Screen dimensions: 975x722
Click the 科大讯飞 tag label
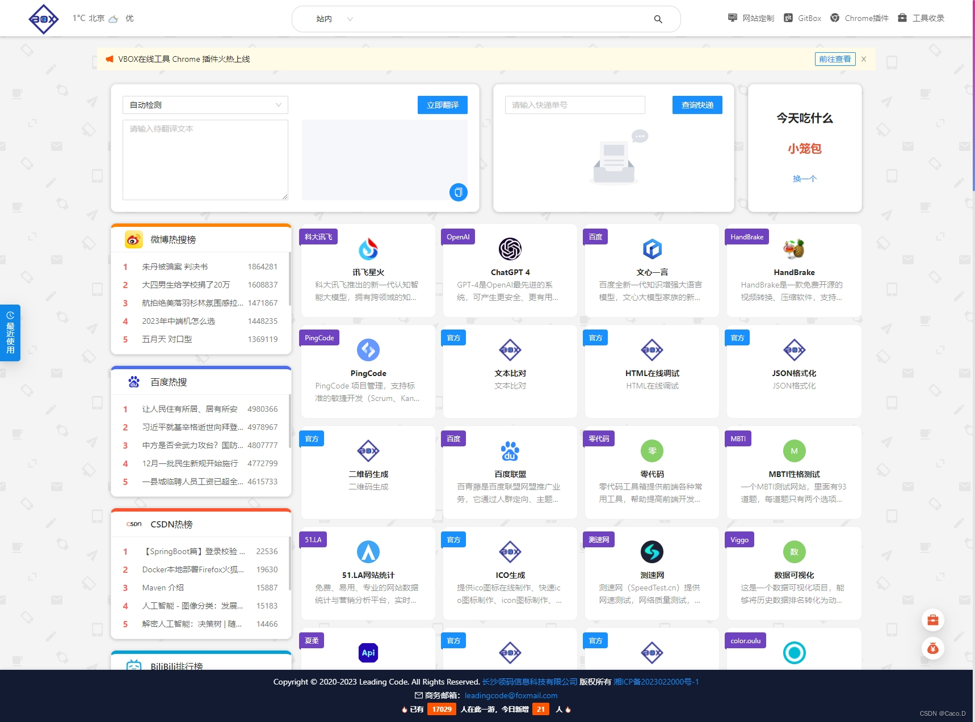pyautogui.click(x=318, y=237)
